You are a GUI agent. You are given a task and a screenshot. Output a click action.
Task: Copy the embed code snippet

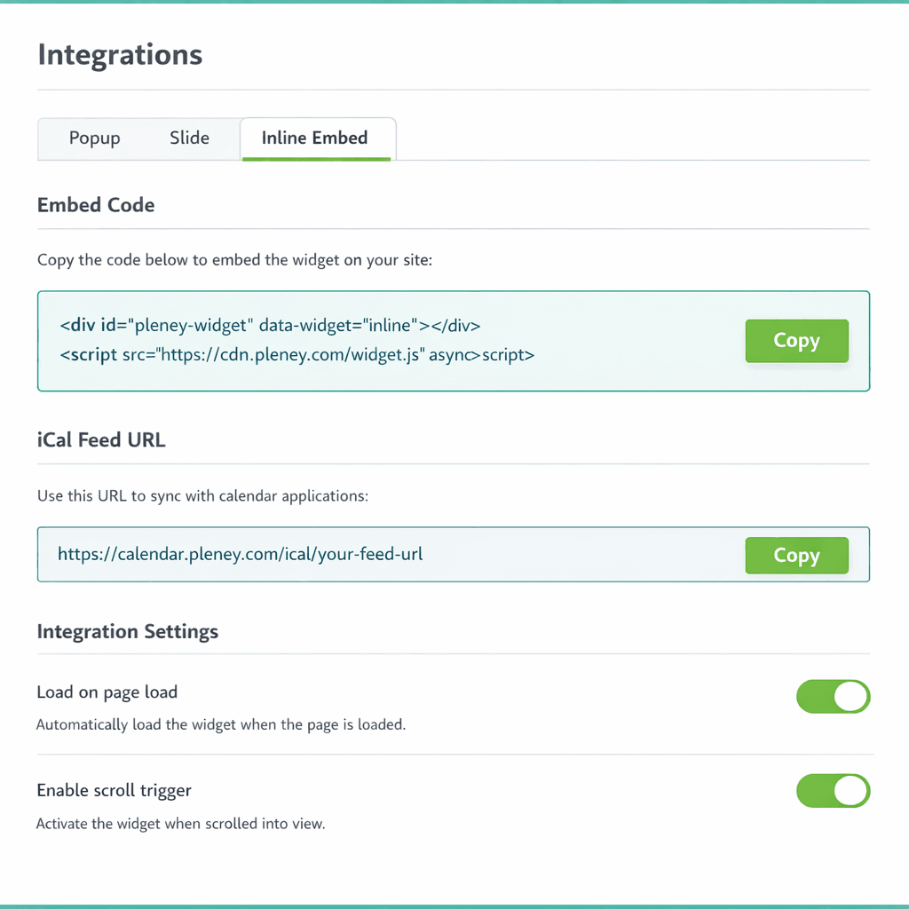[796, 341]
